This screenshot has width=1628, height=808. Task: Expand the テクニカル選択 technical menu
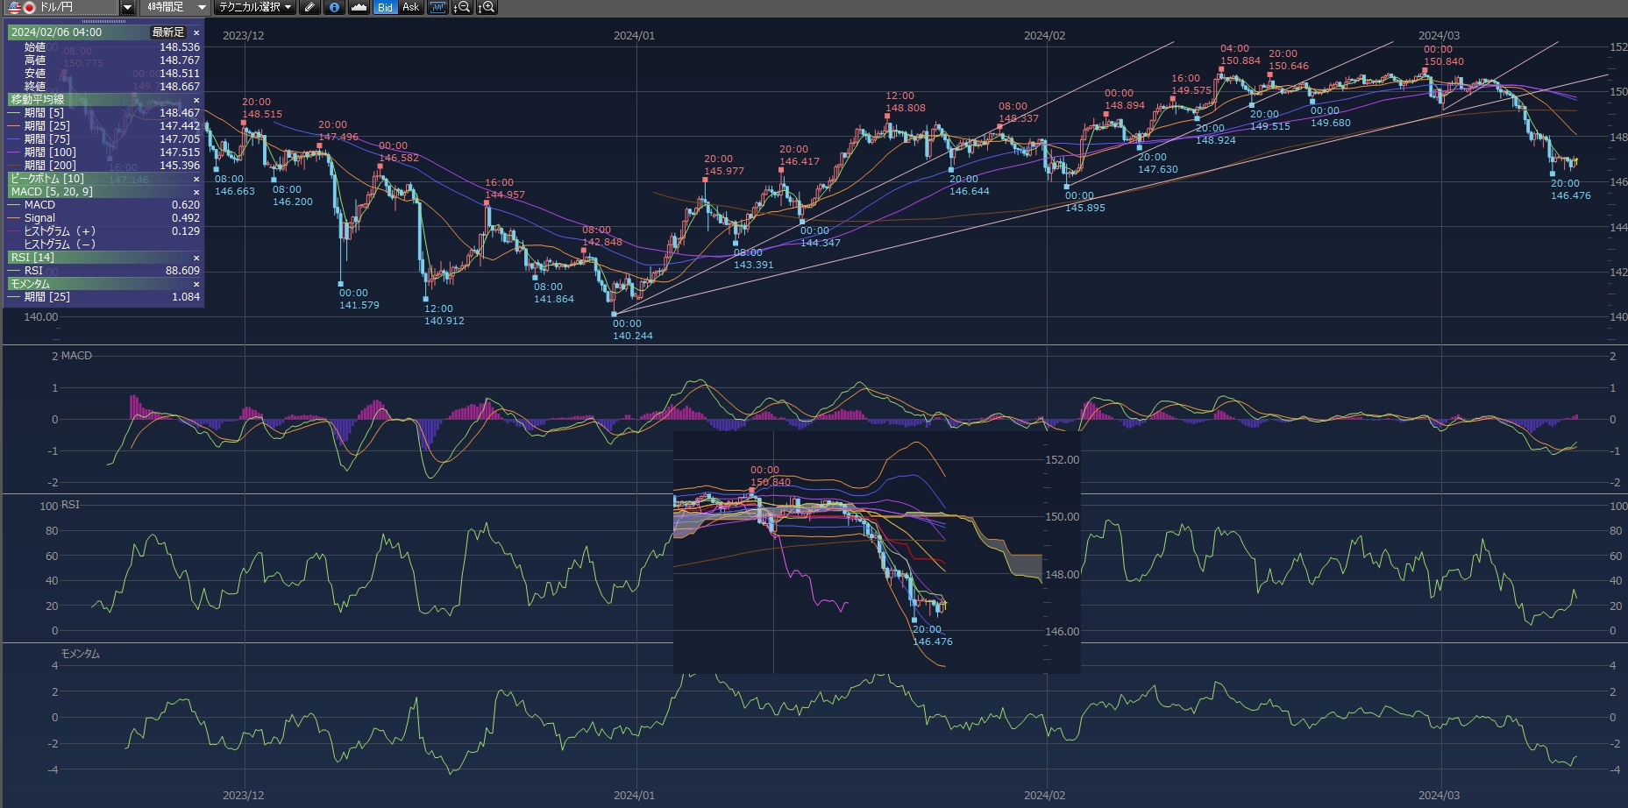pos(256,7)
